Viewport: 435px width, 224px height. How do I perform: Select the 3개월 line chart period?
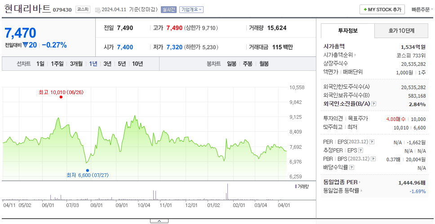[x=76, y=64]
